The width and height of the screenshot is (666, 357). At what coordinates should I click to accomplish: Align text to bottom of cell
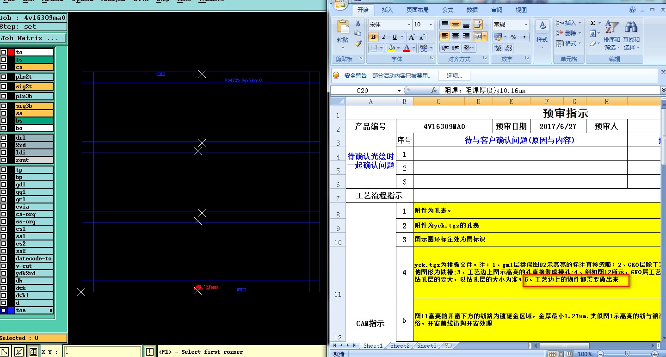(466, 25)
